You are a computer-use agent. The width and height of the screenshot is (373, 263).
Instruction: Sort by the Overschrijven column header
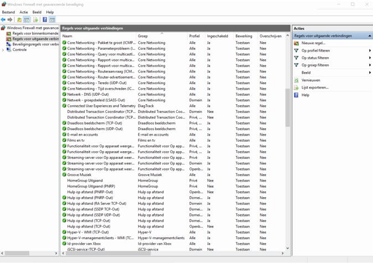click(271, 36)
